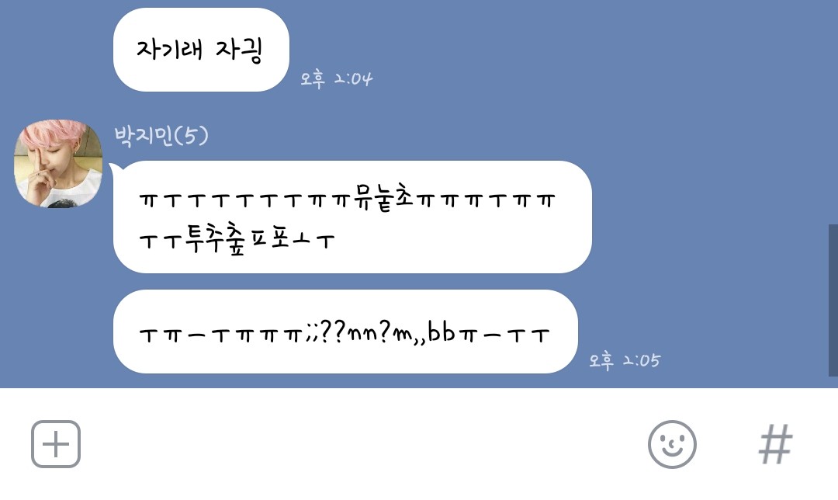The height and width of the screenshot is (500, 838).
Task: Click the 뮤눝초 text in the message
Action: pos(383,199)
